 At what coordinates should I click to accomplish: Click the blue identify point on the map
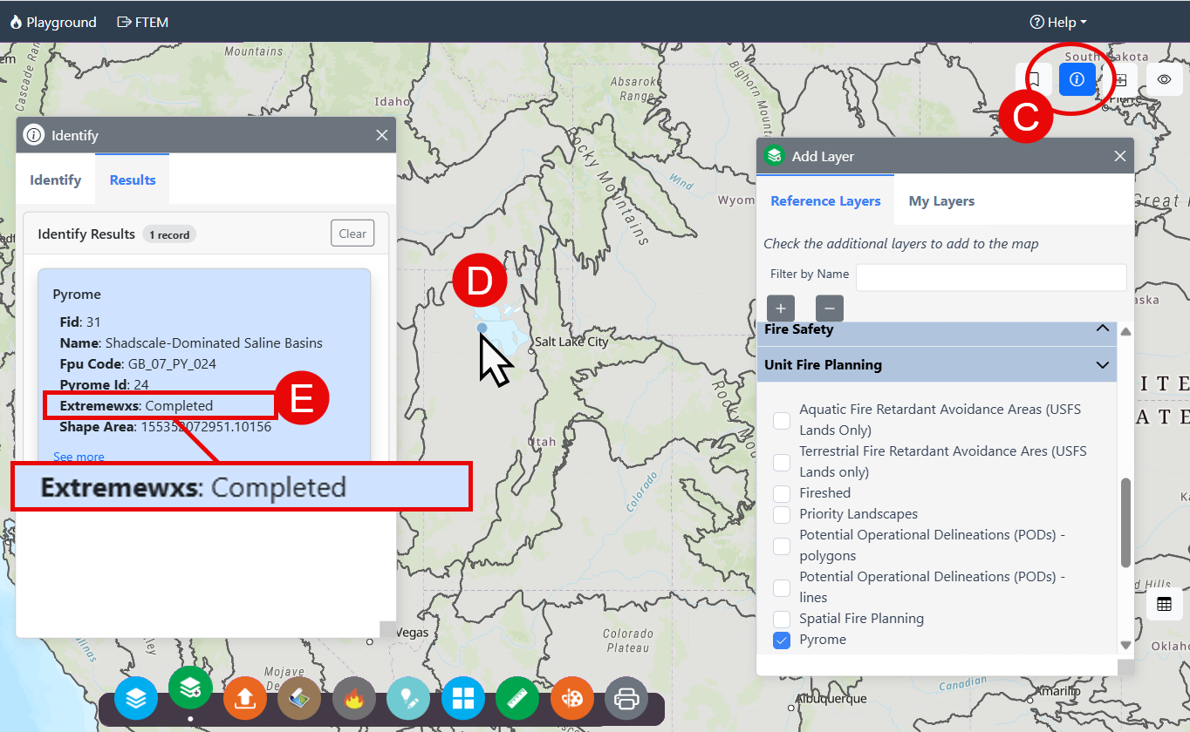[482, 328]
